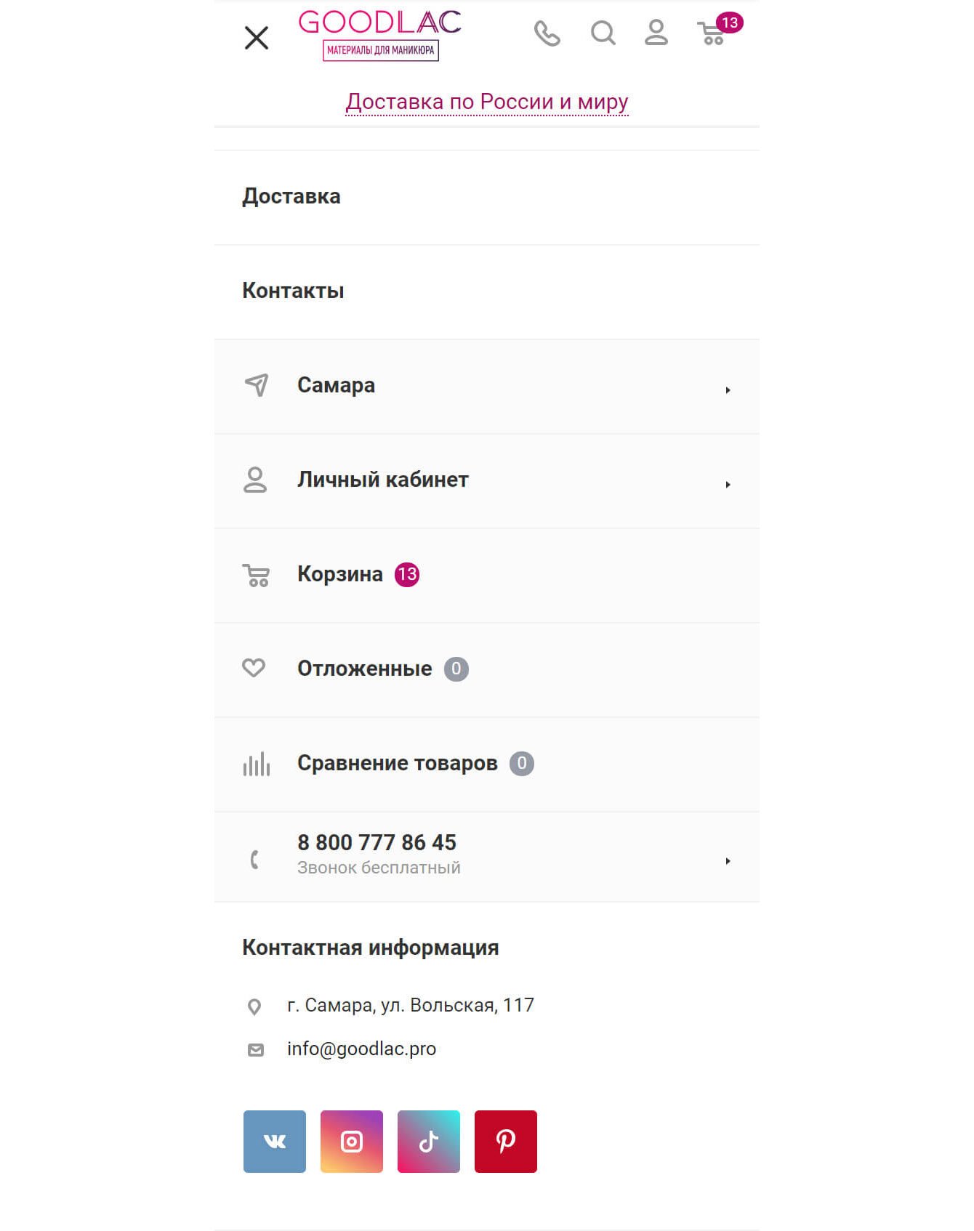This screenshot has height=1231, width=974.
Task: Expand phone numbers list arrow
Action: (728, 861)
